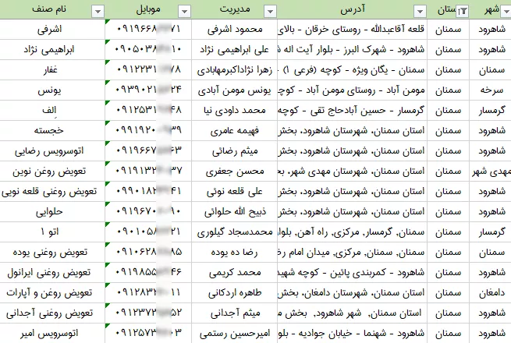Image resolution: width=511 pixels, height=343 pixels.
Task: Select the guild name cell حلوایی
Action: coord(52,212)
